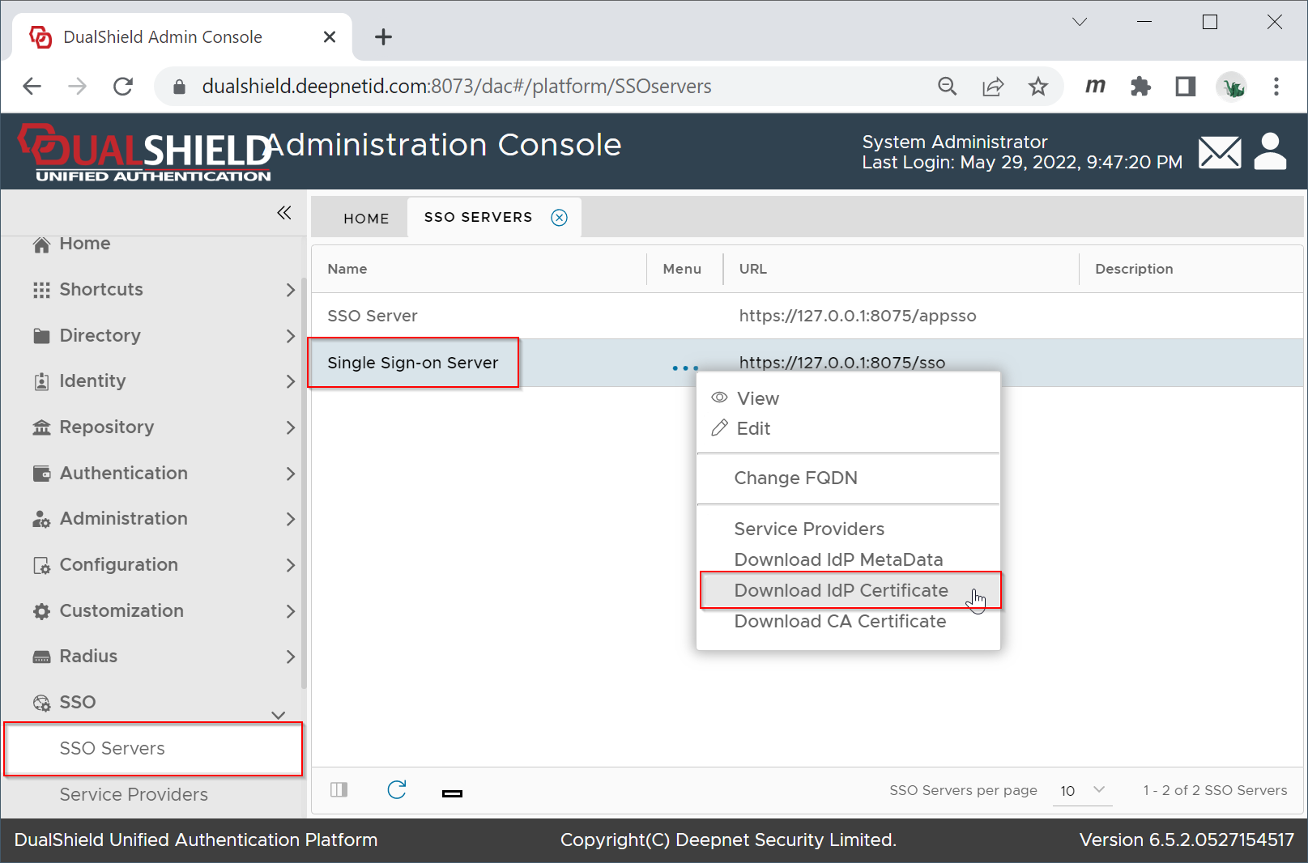
Task: Reload the page in the browser
Action: click(x=123, y=87)
